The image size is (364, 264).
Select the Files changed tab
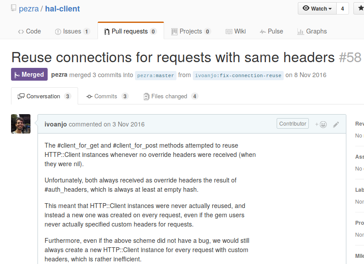[x=171, y=96]
